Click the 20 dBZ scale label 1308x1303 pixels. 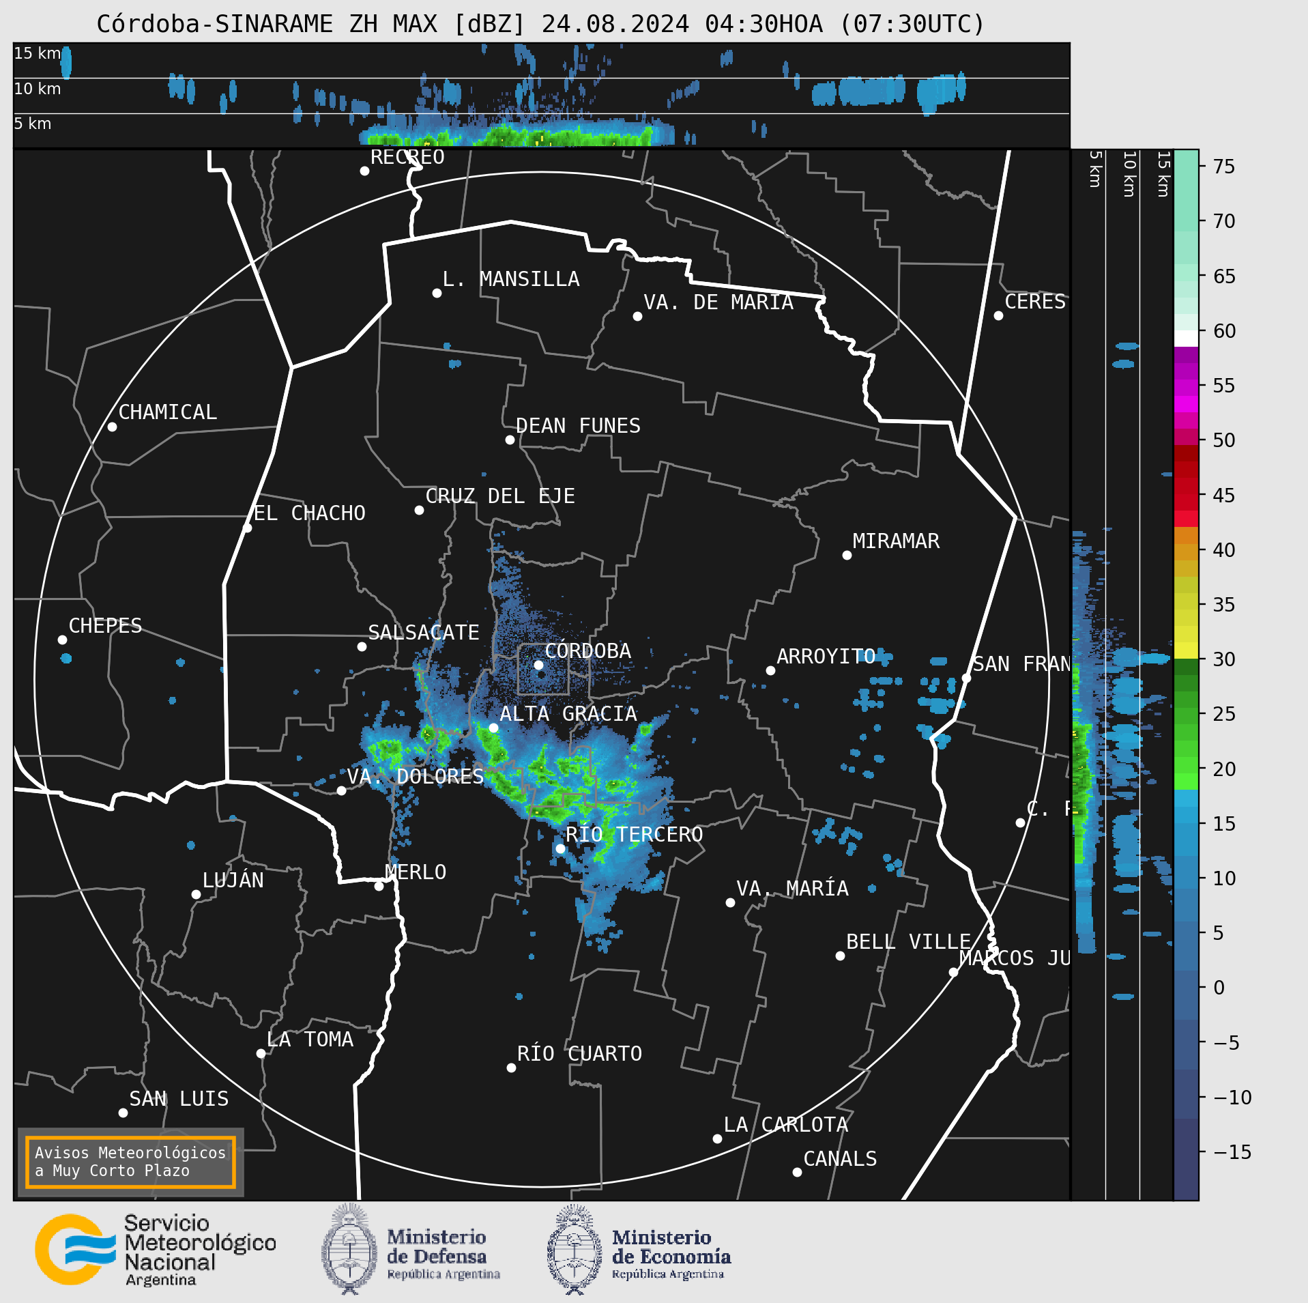click(1224, 769)
